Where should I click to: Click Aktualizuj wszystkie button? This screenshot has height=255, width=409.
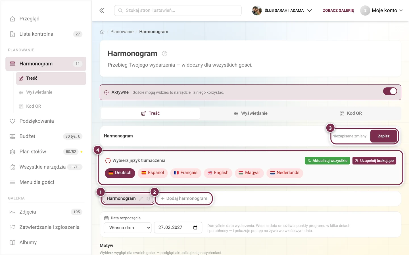pyautogui.click(x=327, y=161)
